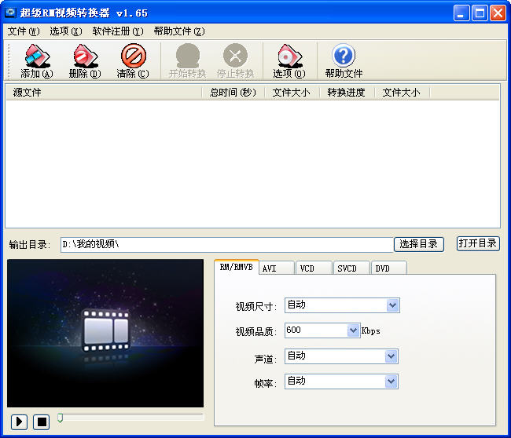Switch to the DVD tab
The width and height of the screenshot is (511, 438).
tap(389, 268)
